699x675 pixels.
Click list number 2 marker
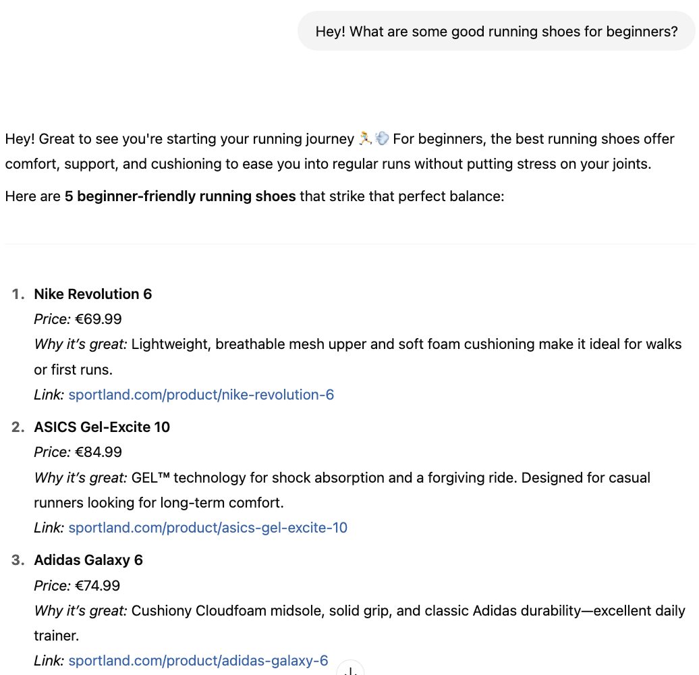click(x=18, y=427)
